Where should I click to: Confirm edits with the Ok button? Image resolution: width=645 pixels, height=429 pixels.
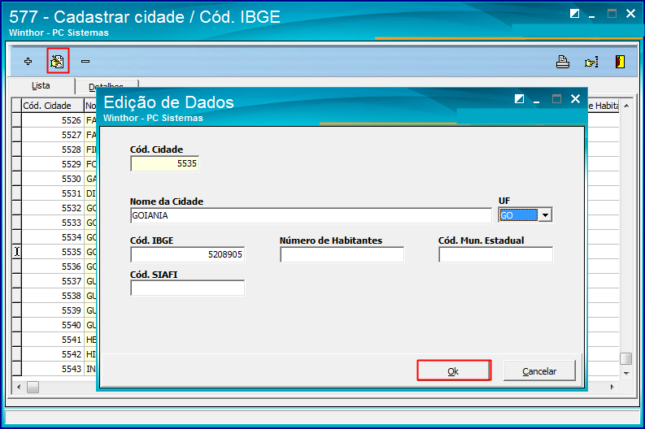[454, 370]
